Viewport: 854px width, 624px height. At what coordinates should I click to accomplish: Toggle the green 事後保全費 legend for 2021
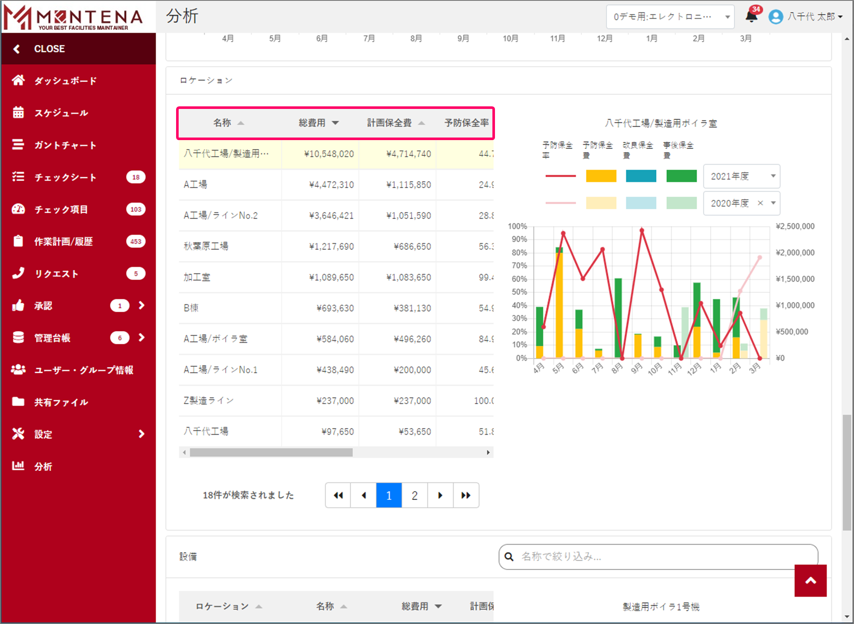click(681, 176)
